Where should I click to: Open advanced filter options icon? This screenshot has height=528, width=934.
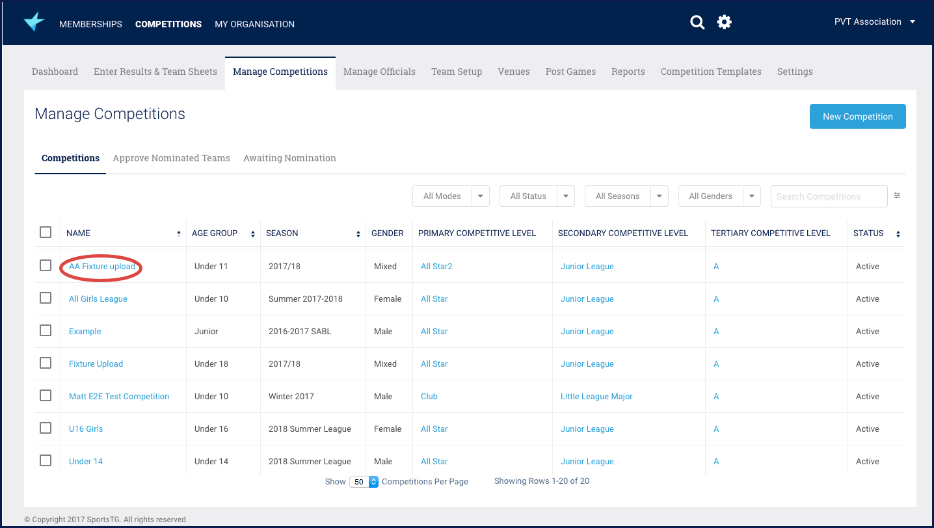pyautogui.click(x=897, y=196)
